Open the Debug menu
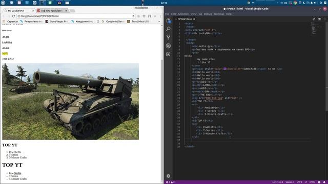This screenshot has width=328, height=184. click(208, 14)
